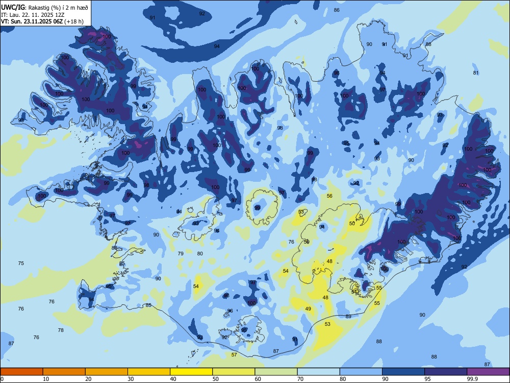Click the orange 10–20 legend swatch

click(x=64, y=372)
